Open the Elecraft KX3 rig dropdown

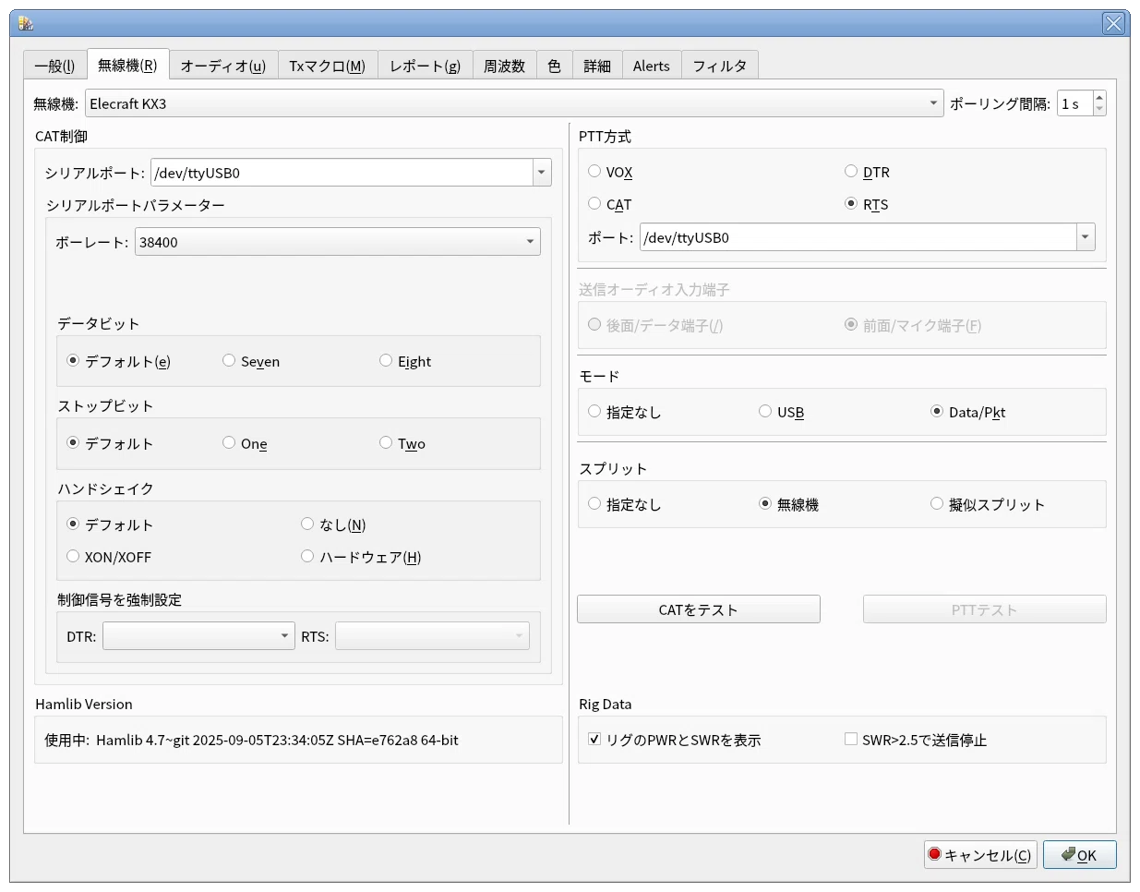pyautogui.click(x=514, y=103)
